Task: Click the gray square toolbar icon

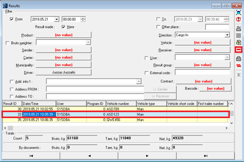Action: [238, 36]
